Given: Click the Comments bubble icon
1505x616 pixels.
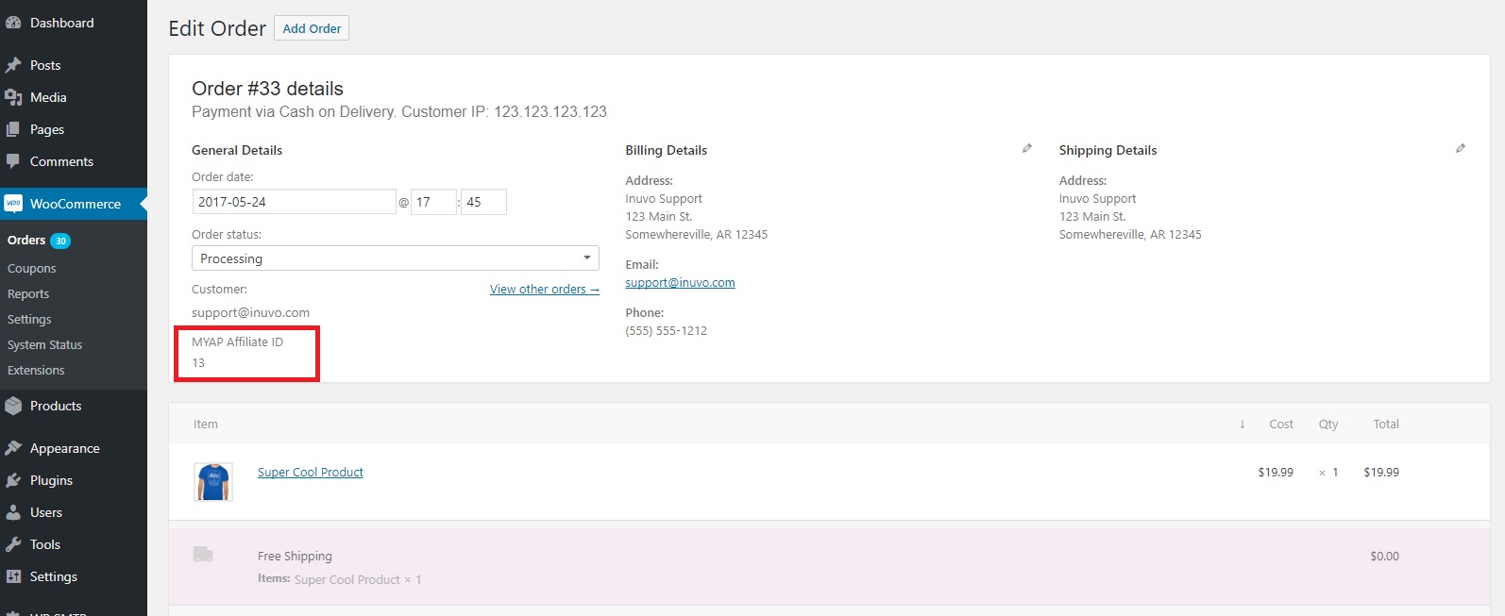Looking at the screenshot, I should coord(13,161).
